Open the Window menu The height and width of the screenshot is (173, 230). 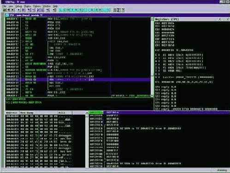(47, 6)
